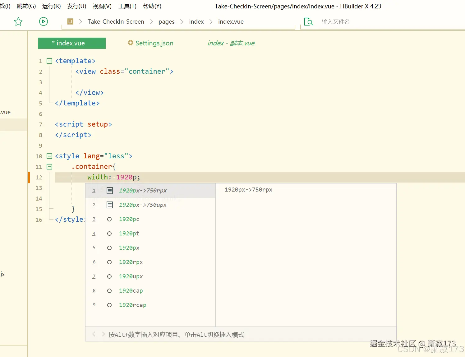Screen dimensions: 465x357
Task: Open the 发行(U) menu
Action: [77, 6]
